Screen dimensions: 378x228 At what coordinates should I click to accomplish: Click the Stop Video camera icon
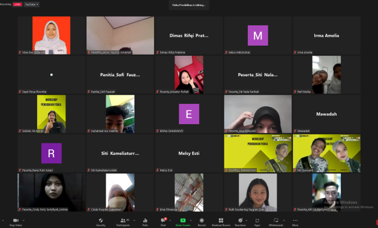coord(16,220)
